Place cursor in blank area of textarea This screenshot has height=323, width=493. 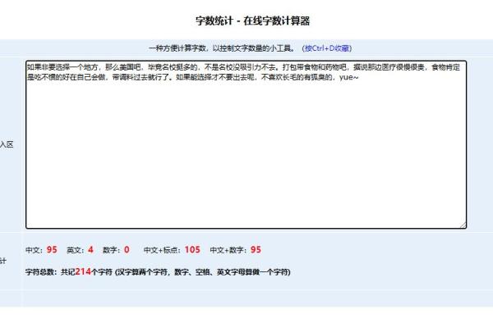[246, 153]
